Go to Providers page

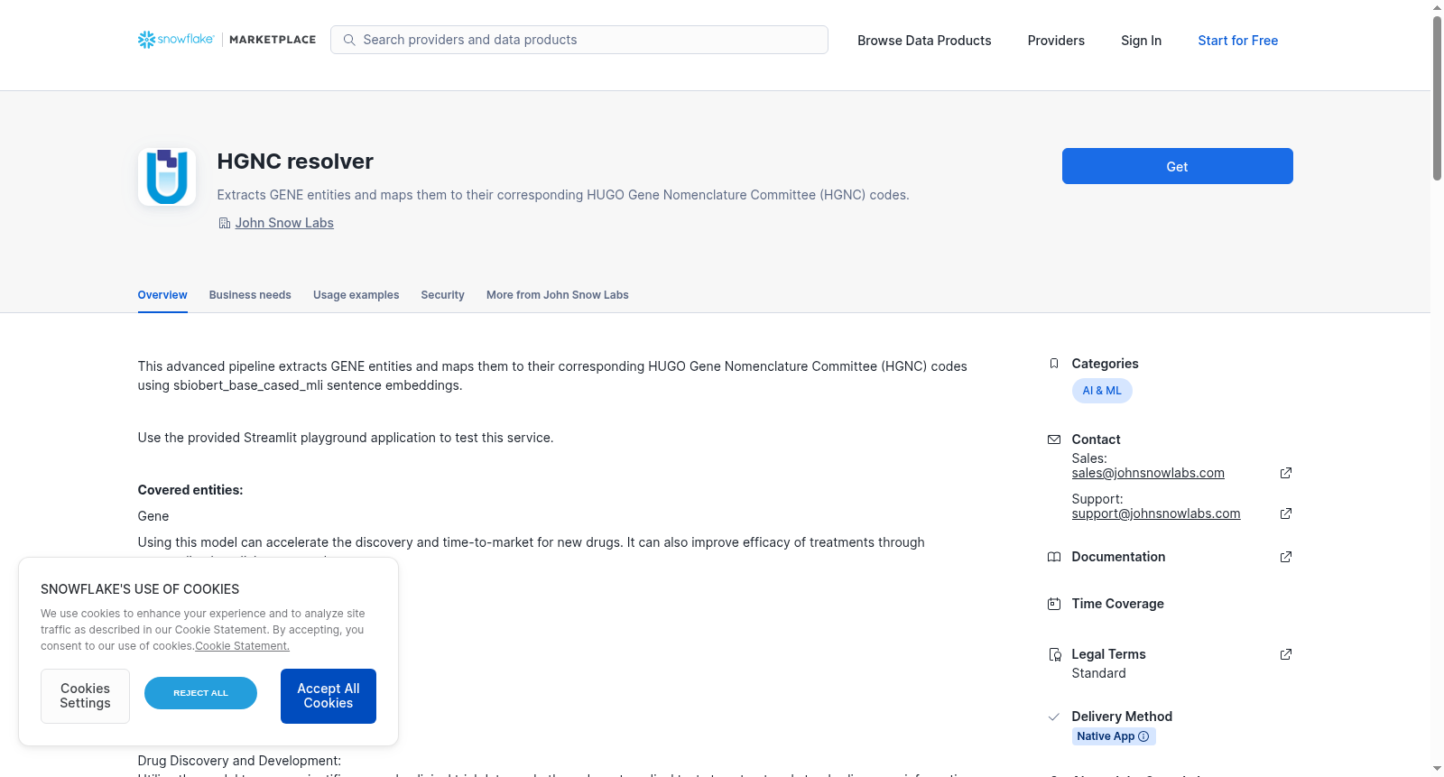click(x=1056, y=41)
